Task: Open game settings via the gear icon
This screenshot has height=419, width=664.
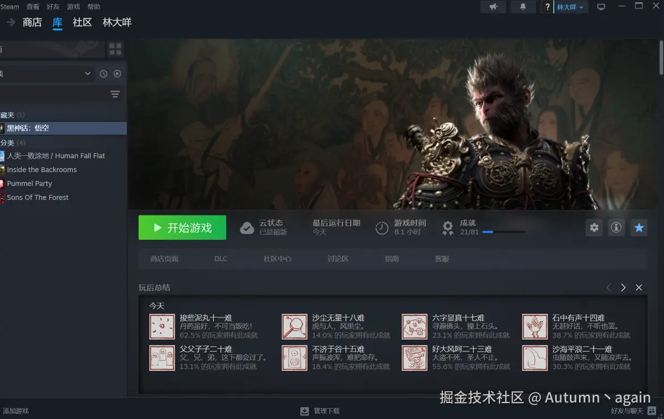Action: tap(593, 227)
